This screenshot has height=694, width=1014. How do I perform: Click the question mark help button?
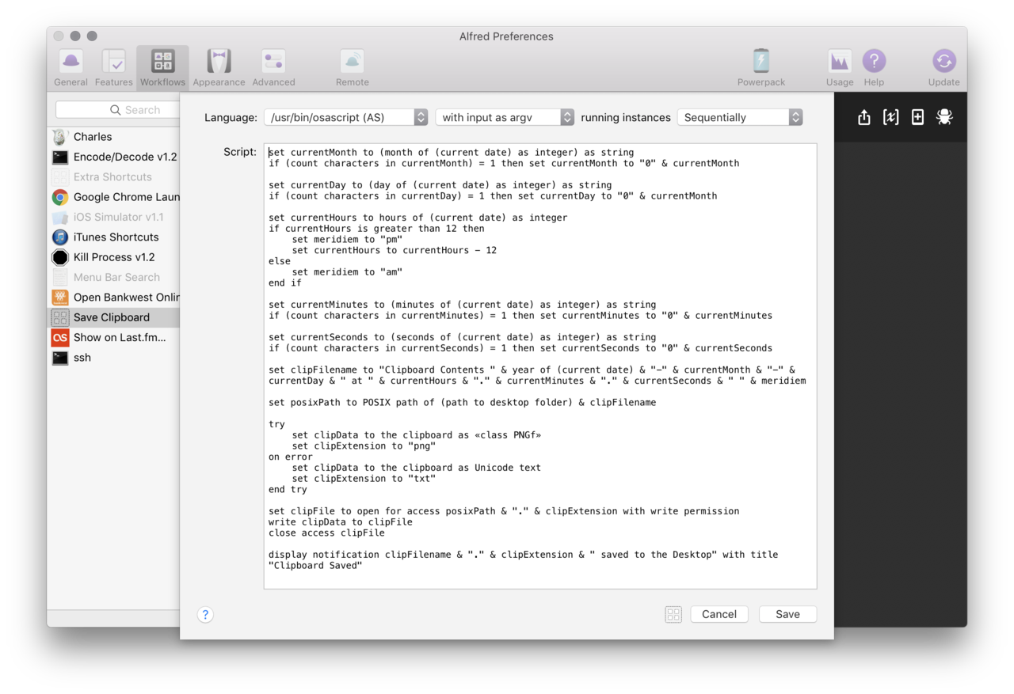(x=205, y=614)
